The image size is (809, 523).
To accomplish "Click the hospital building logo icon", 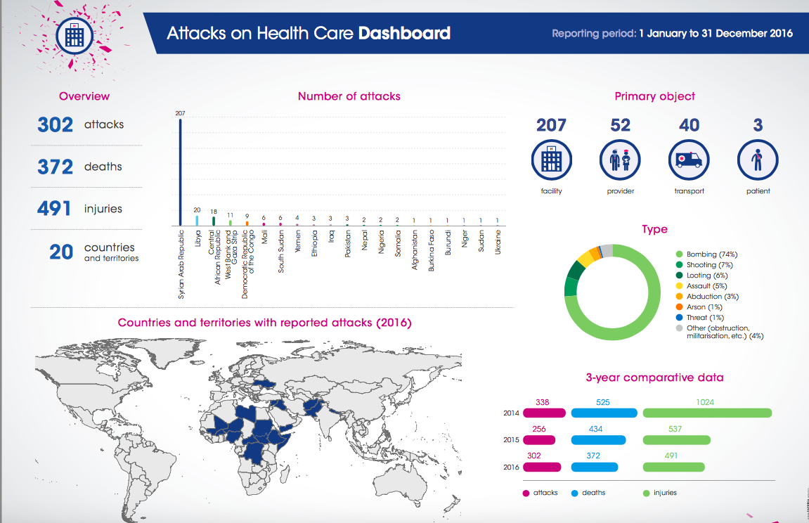I will pyautogui.click(x=72, y=34).
